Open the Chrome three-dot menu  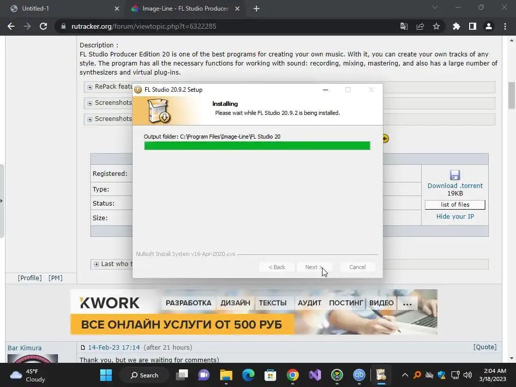point(505,26)
